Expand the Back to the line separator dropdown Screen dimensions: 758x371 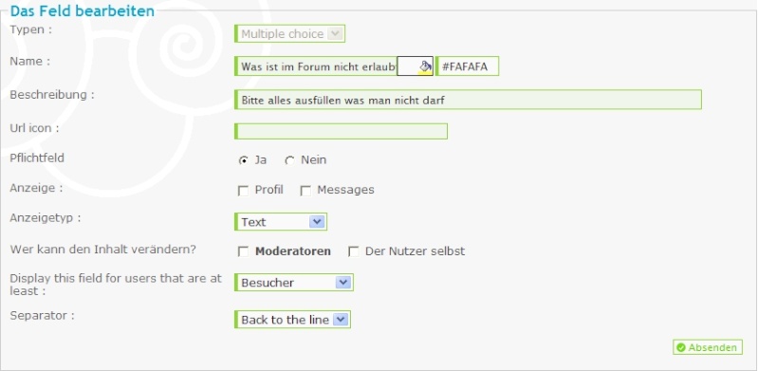coord(292,320)
